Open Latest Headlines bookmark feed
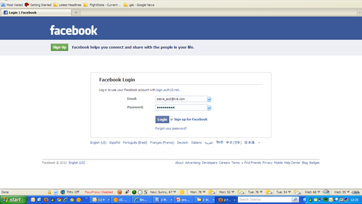362x204 pixels. click(67, 5)
